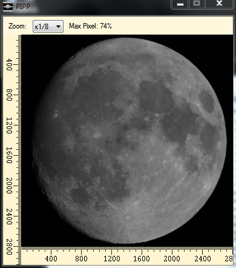Viewport: 236px width, 268px height.
Task: Click the 2800 mark on vertical ruler
Action: coord(9,247)
